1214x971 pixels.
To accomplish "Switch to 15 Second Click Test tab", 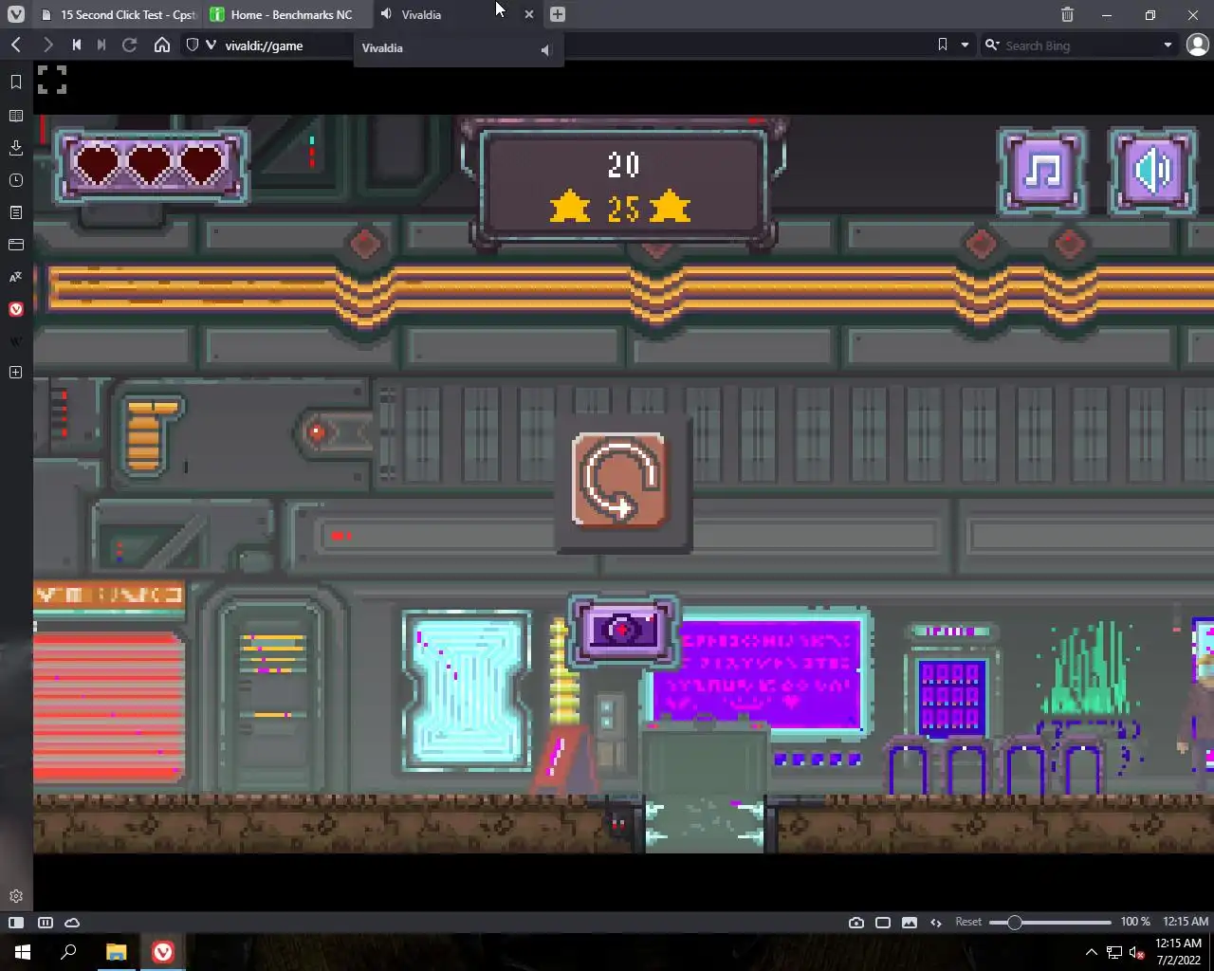I will pyautogui.click(x=120, y=14).
